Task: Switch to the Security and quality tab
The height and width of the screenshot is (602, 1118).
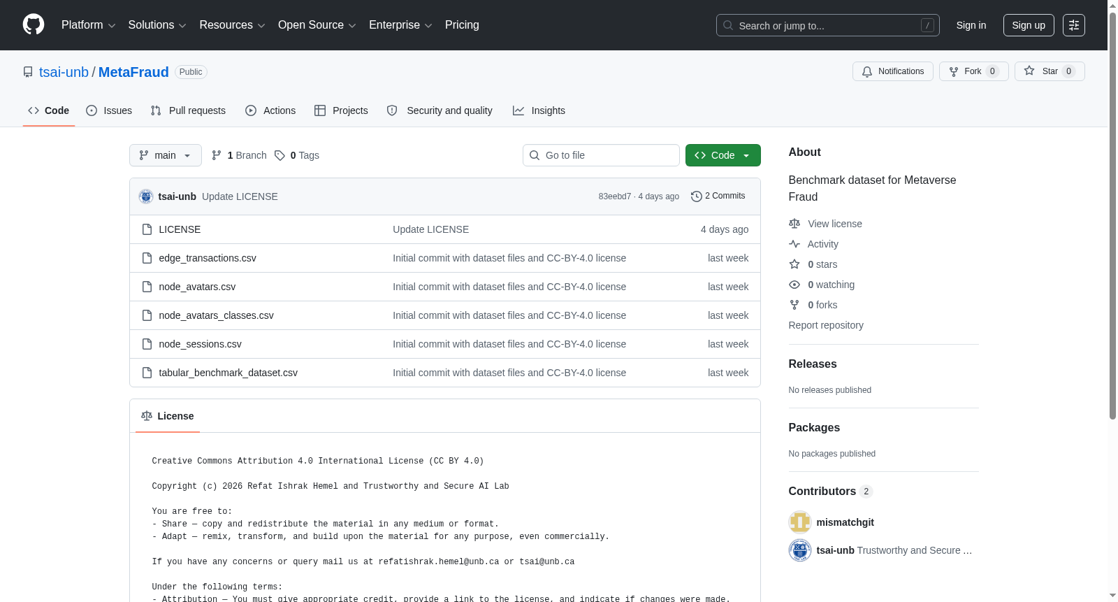Action: (x=440, y=110)
